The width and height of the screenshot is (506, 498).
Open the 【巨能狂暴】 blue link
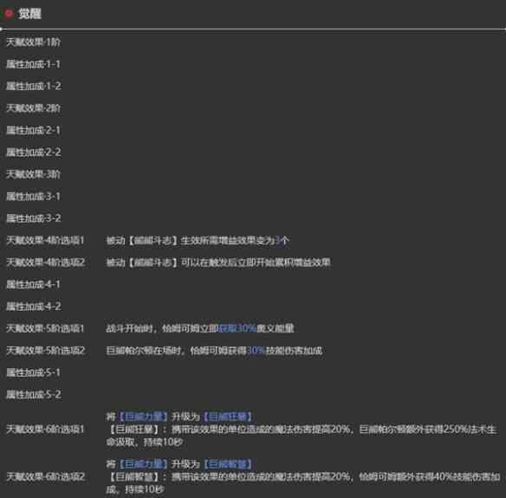coord(228,417)
